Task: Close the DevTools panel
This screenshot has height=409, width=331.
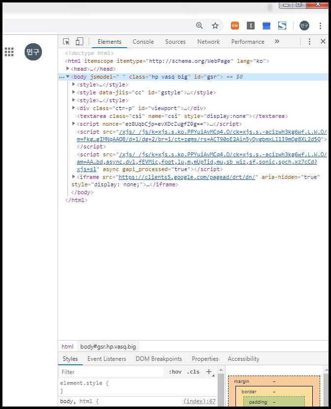Action: (323, 41)
